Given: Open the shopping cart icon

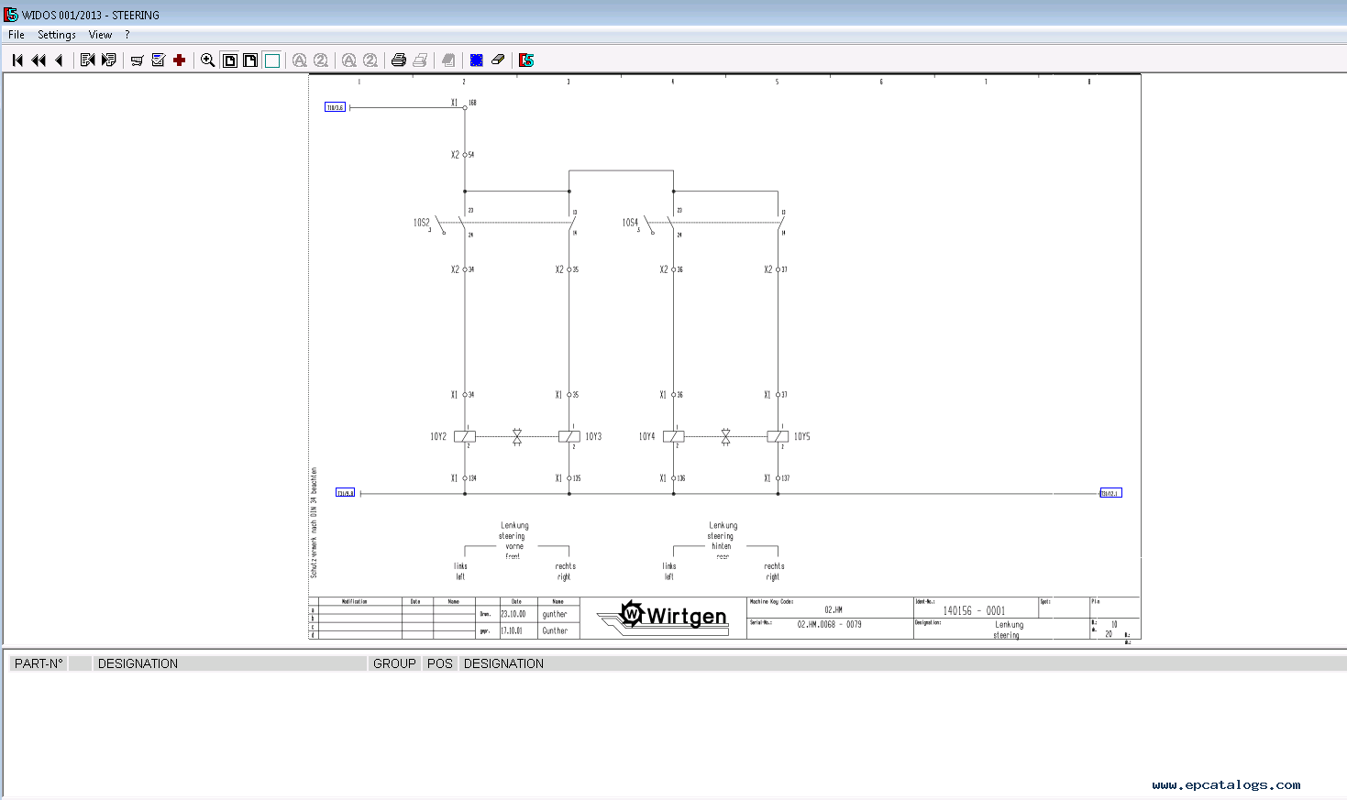Looking at the screenshot, I should [x=137, y=60].
